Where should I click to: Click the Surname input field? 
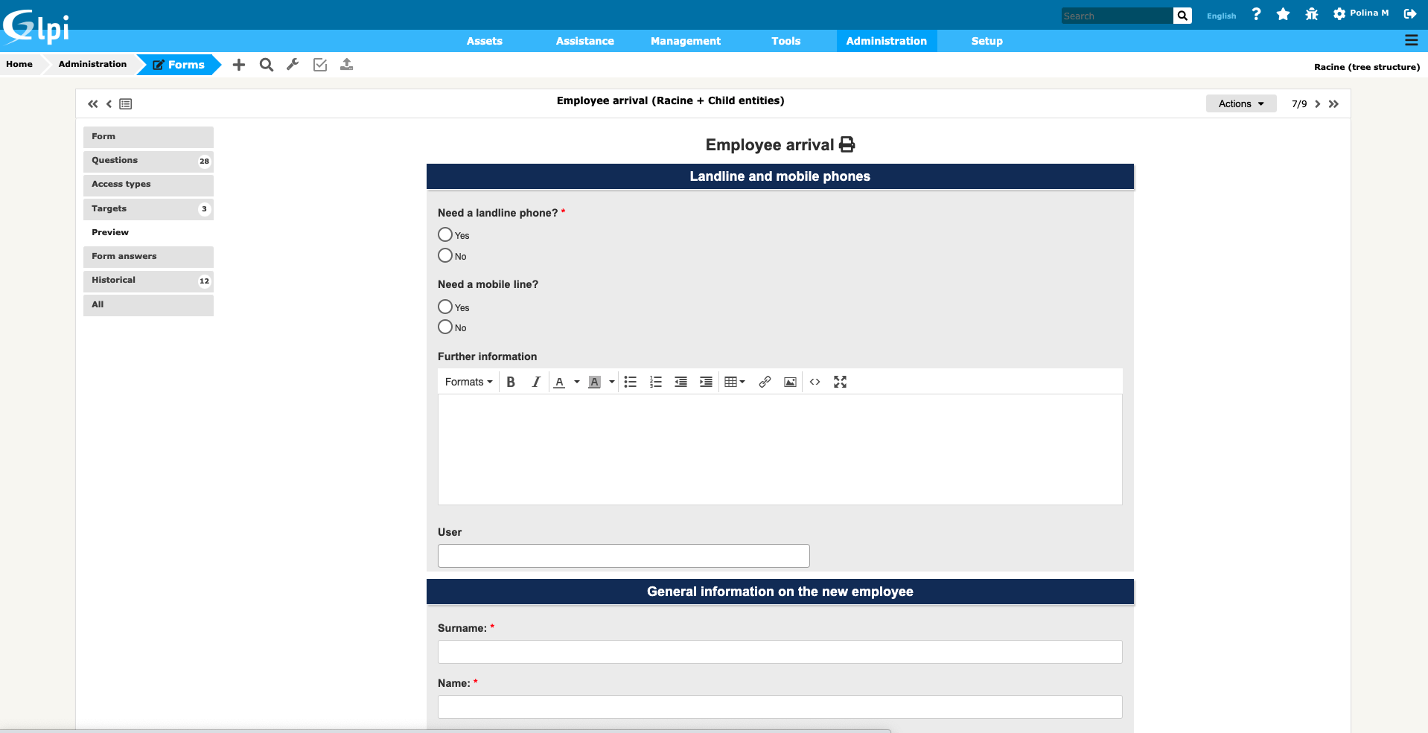(780, 652)
